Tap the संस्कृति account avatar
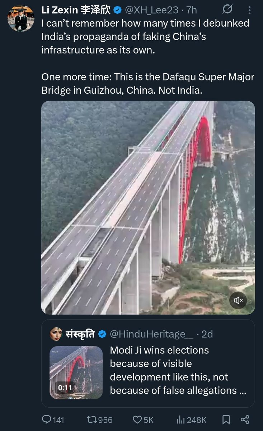Viewport: 263px width, 431px height. [x=56, y=334]
